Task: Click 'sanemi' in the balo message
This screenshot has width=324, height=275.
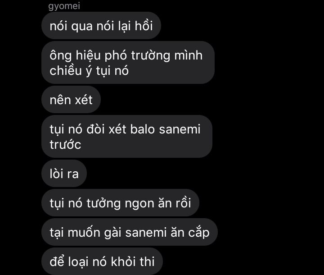Action: click(180, 129)
